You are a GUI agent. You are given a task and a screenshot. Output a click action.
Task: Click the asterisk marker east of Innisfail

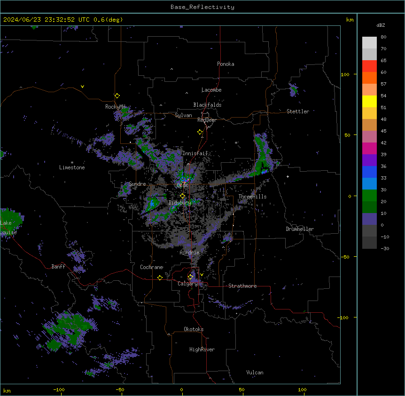[236, 143]
